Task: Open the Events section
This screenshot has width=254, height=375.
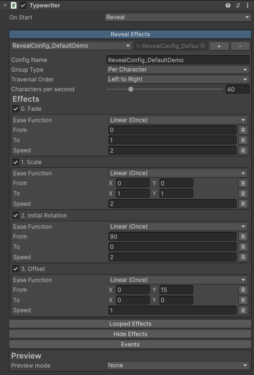Action: tap(130, 345)
